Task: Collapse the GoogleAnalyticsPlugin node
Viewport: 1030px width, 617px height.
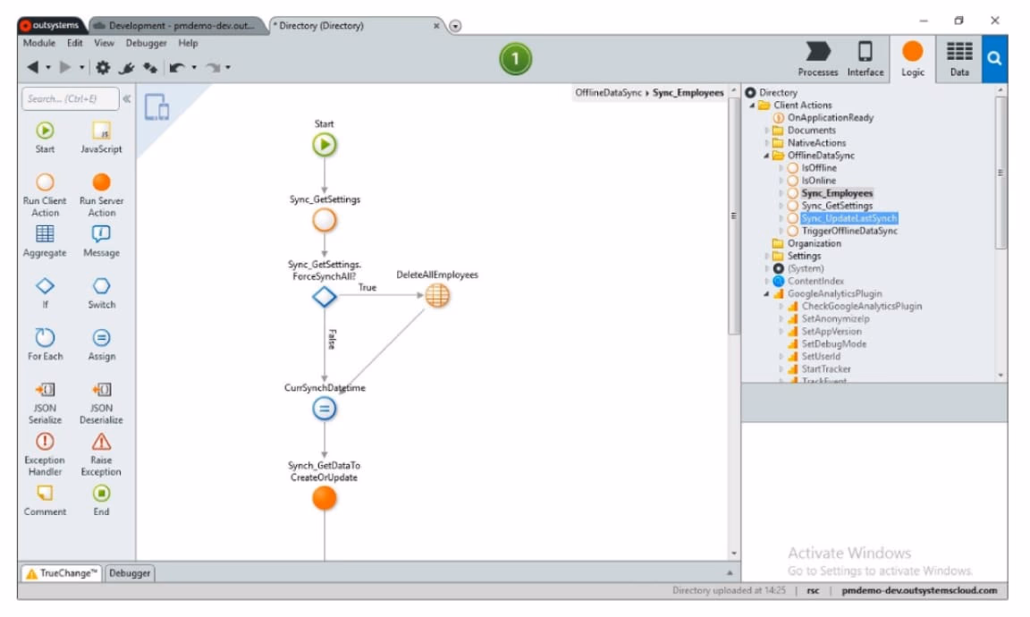Action: (766, 294)
